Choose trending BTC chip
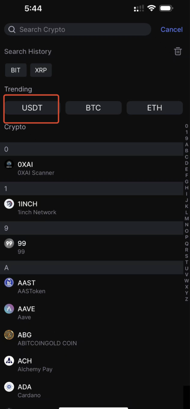The height and width of the screenshot is (409, 190). pos(93,108)
